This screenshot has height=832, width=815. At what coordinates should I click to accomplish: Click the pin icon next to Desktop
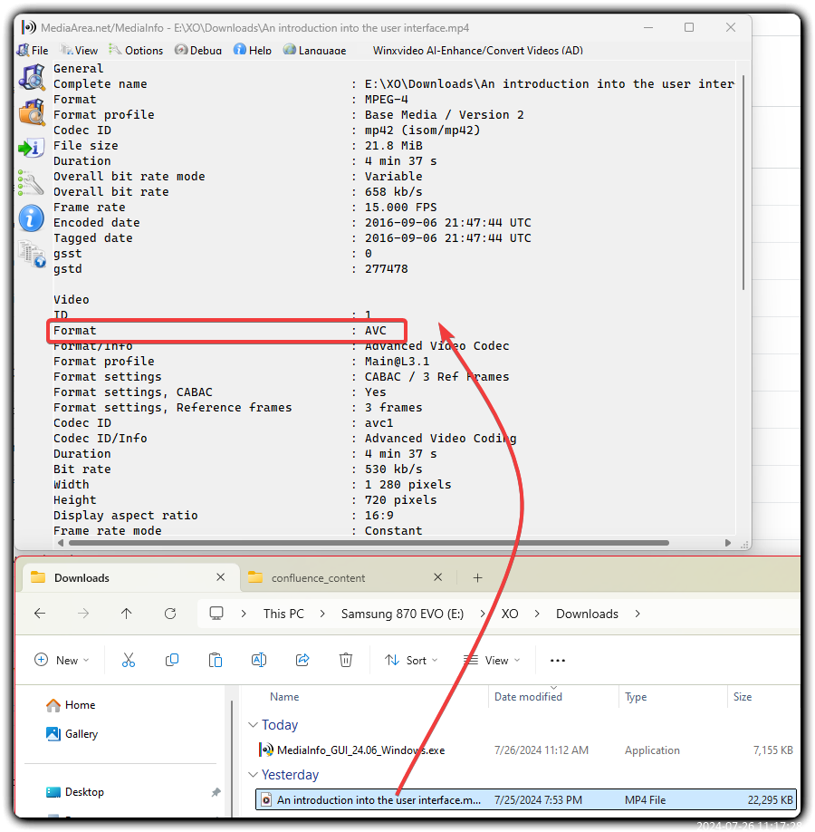pyautogui.click(x=216, y=792)
